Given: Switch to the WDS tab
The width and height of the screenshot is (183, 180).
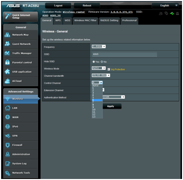Looking at the screenshot, I should (67, 20).
